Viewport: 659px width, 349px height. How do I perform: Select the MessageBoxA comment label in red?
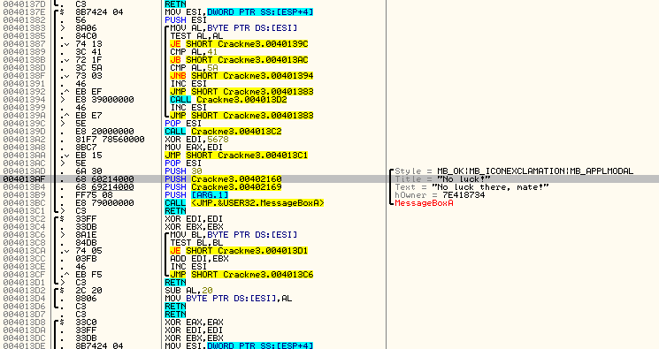(424, 203)
